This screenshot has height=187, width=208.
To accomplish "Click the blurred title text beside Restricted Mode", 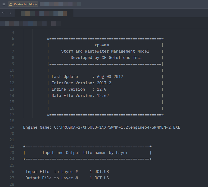I will click(60, 4).
